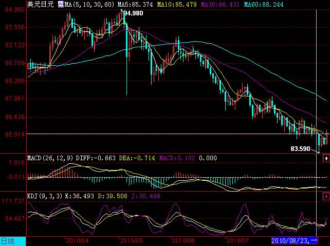Click the 86.438 price axis label
The height and width of the screenshot is (246, 330).
(x=15, y=117)
